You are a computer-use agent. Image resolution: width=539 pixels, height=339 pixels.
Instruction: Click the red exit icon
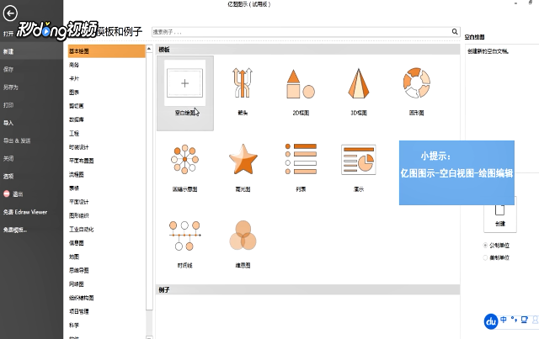[7, 193]
